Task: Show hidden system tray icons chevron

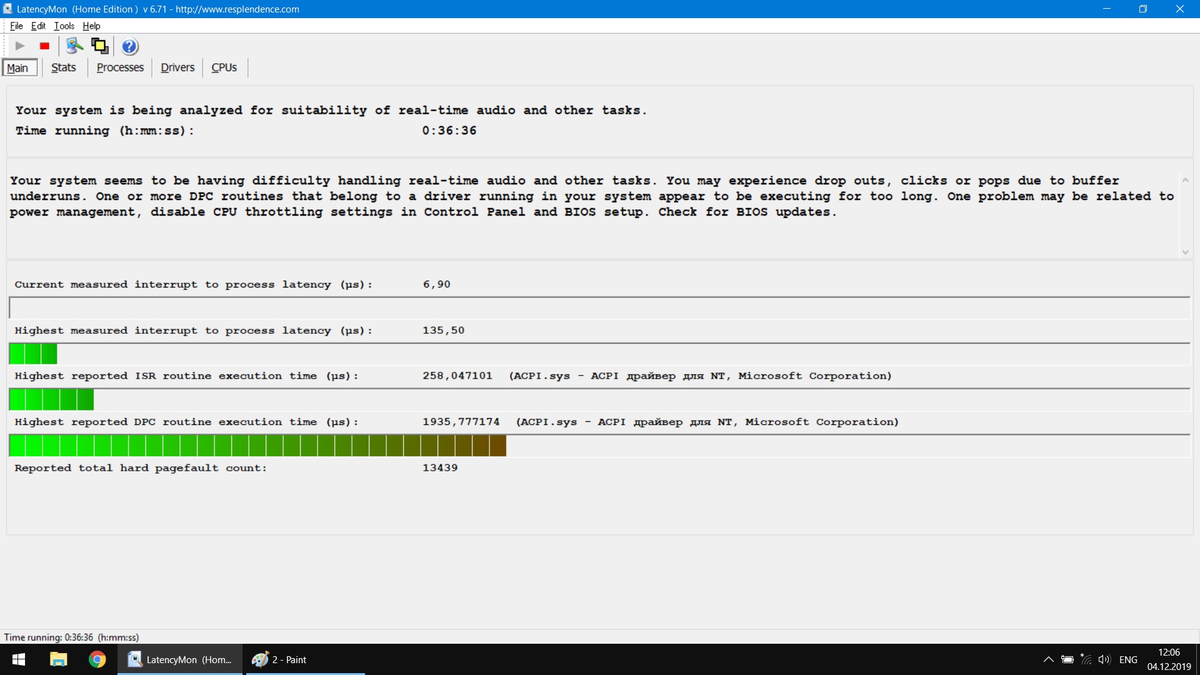Action: [1048, 659]
